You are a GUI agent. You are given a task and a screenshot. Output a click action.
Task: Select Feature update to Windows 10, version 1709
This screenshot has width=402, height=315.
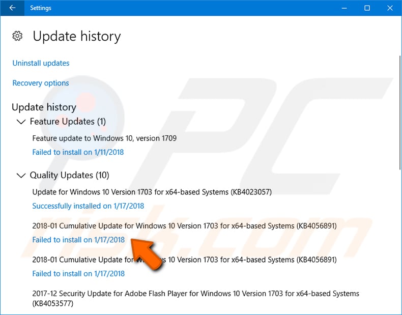(x=104, y=138)
